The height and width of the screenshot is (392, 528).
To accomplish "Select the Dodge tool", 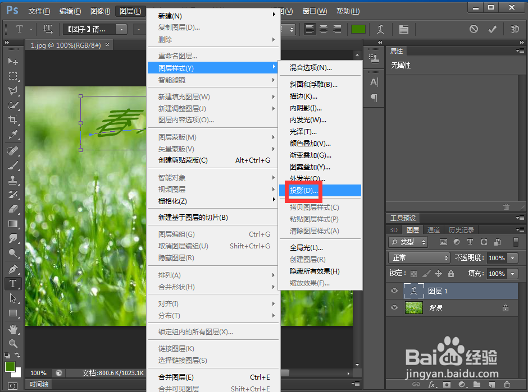I will pyautogui.click(x=13, y=253).
